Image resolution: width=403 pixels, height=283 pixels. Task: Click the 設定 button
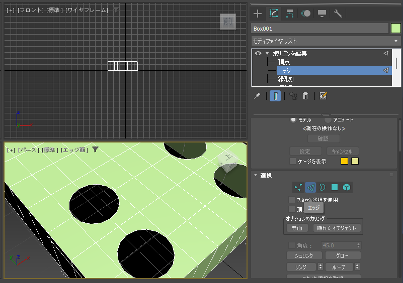[x=305, y=151]
